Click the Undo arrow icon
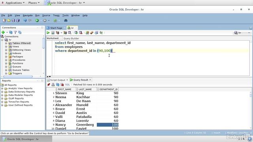 coord(25,21)
